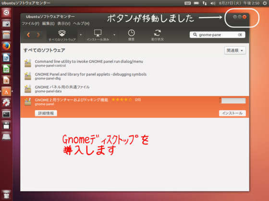Click Ubuntu Software Center launcher icon
Viewport: 269px width, 201px height.
[x=6, y=91]
